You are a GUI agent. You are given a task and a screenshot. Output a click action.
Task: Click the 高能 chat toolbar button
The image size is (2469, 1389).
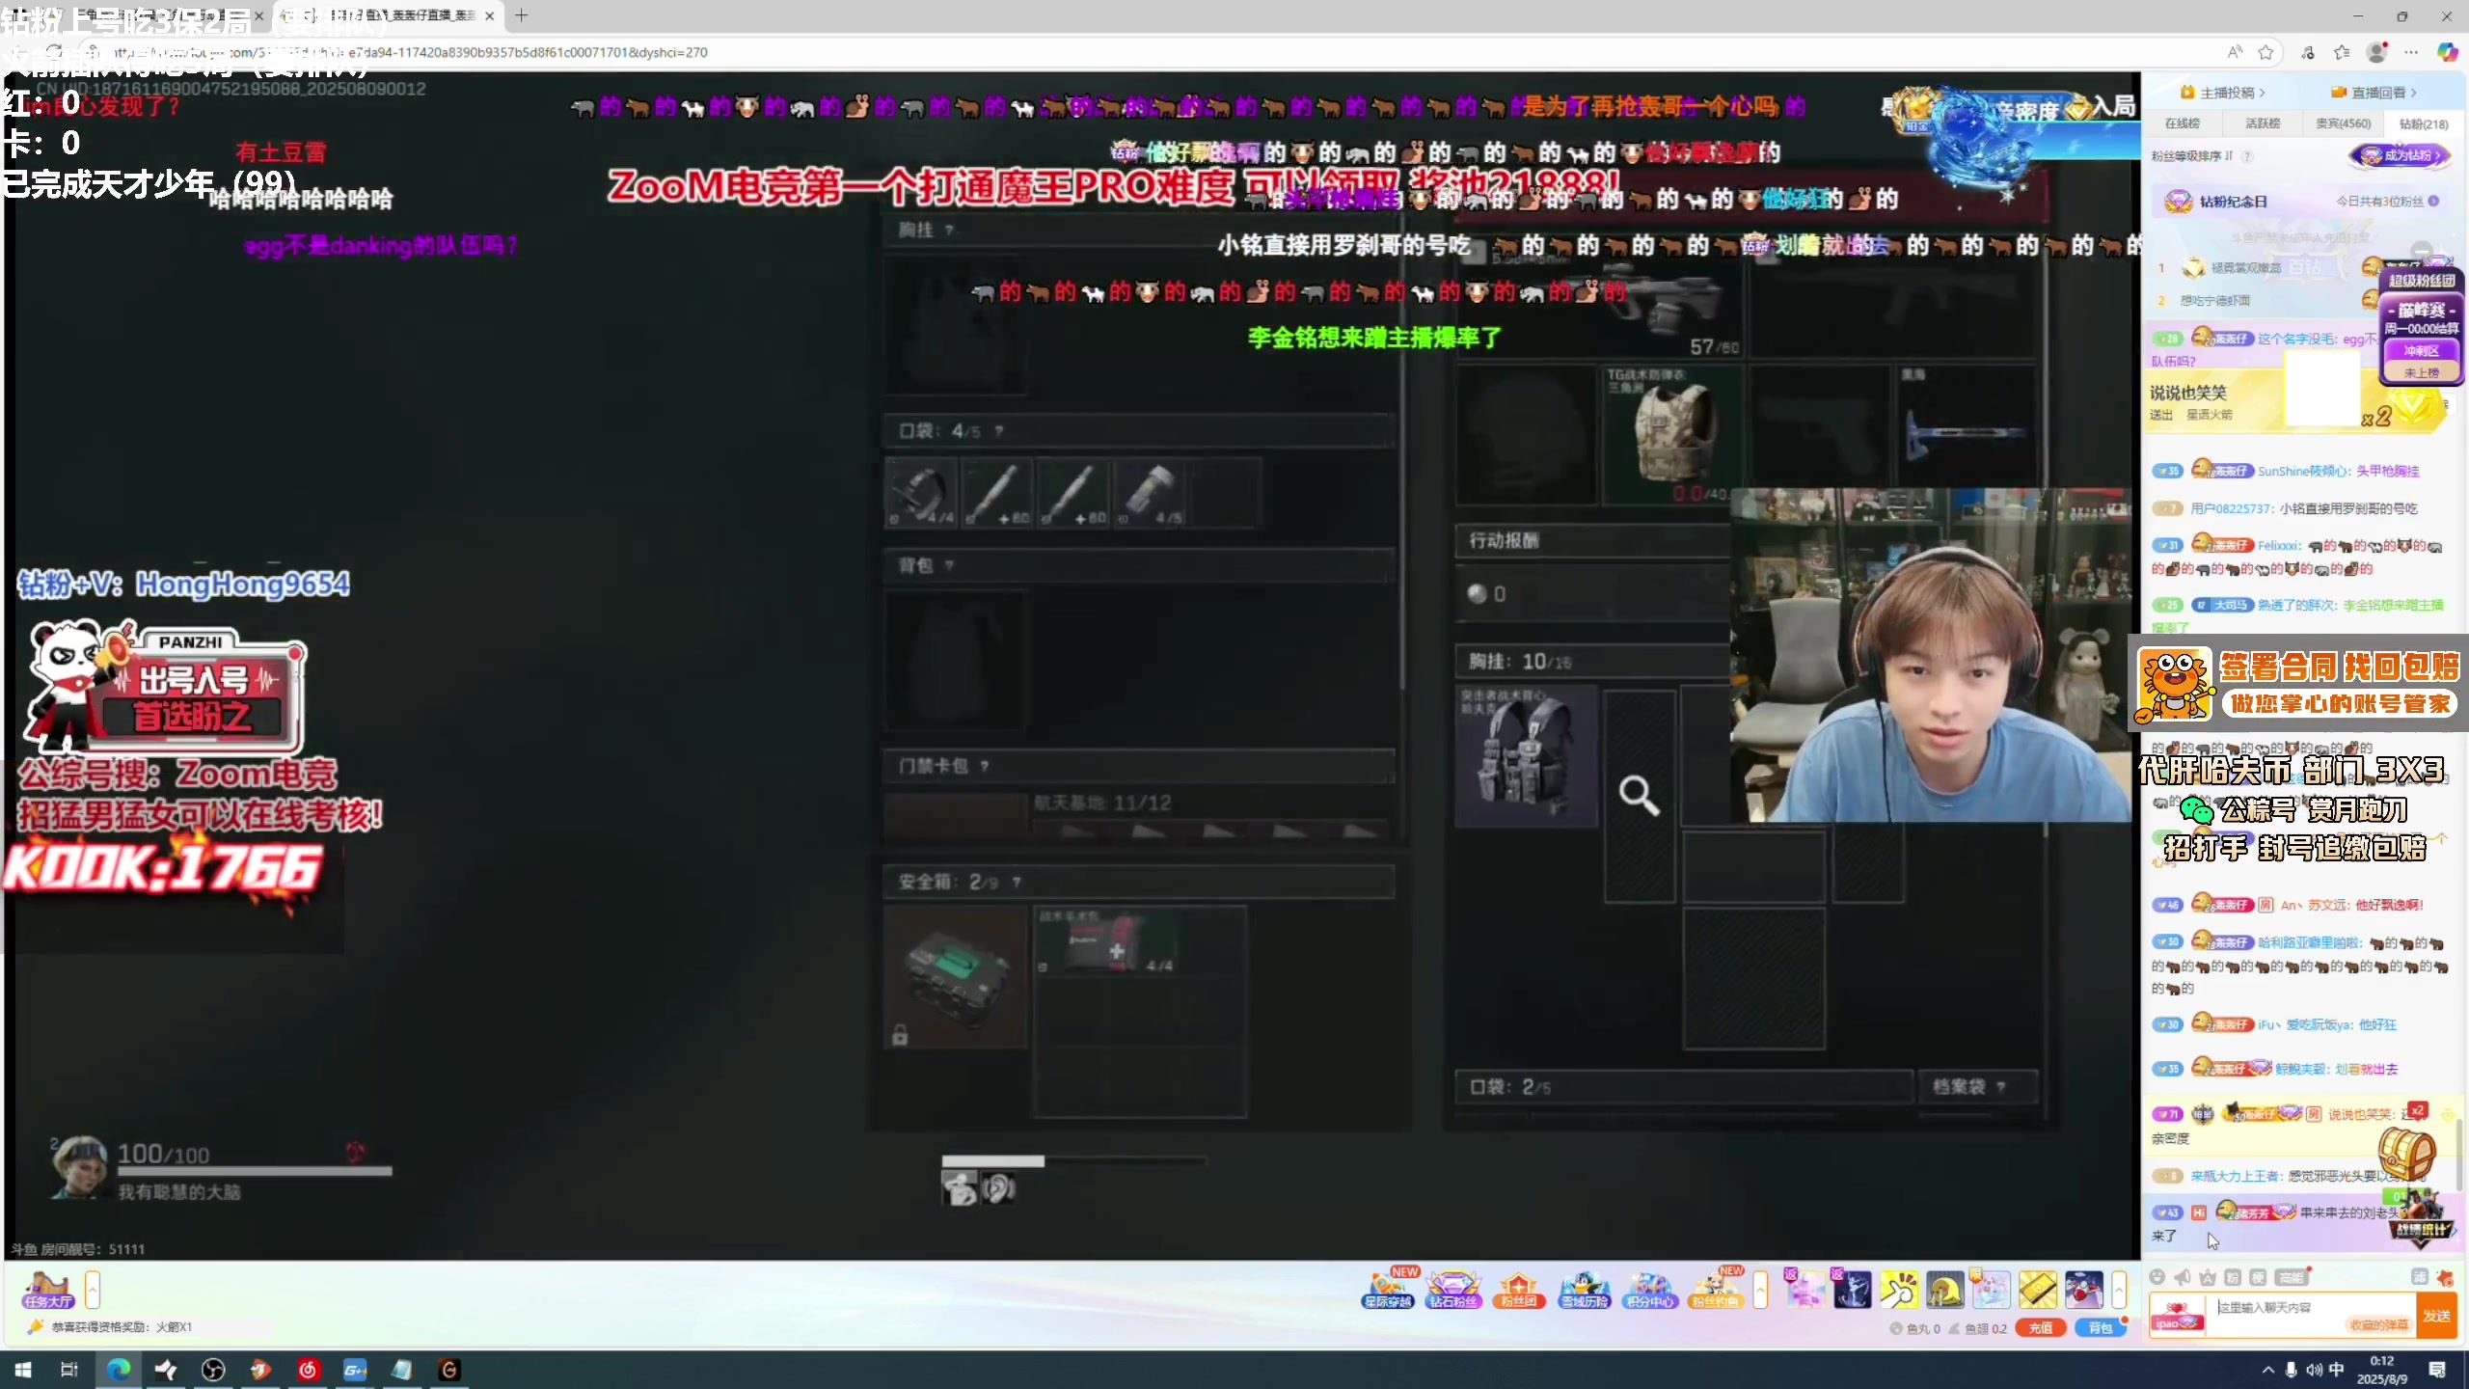pyautogui.click(x=2292, y=1277)
